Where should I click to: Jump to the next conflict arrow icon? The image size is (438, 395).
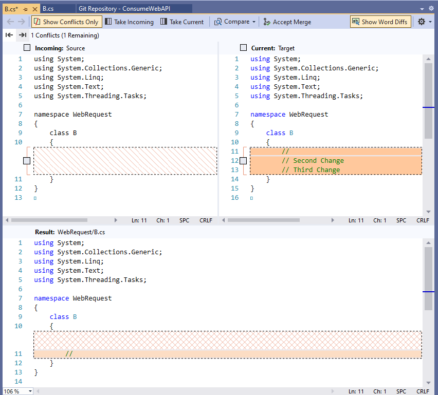point(22,35)
